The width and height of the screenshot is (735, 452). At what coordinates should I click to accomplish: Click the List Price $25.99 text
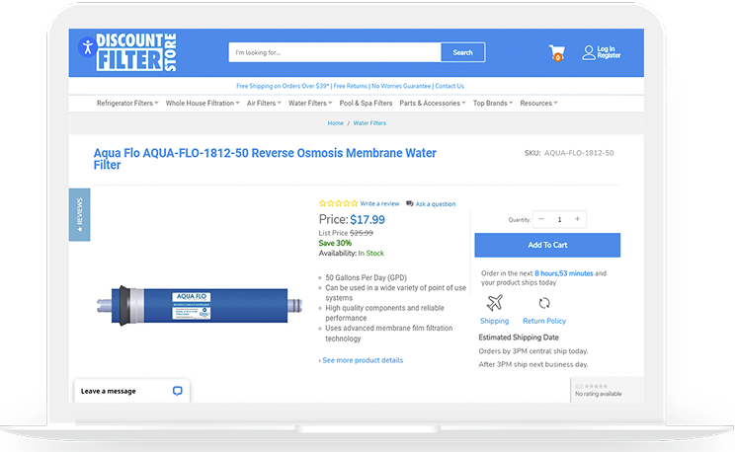(346, 233)
